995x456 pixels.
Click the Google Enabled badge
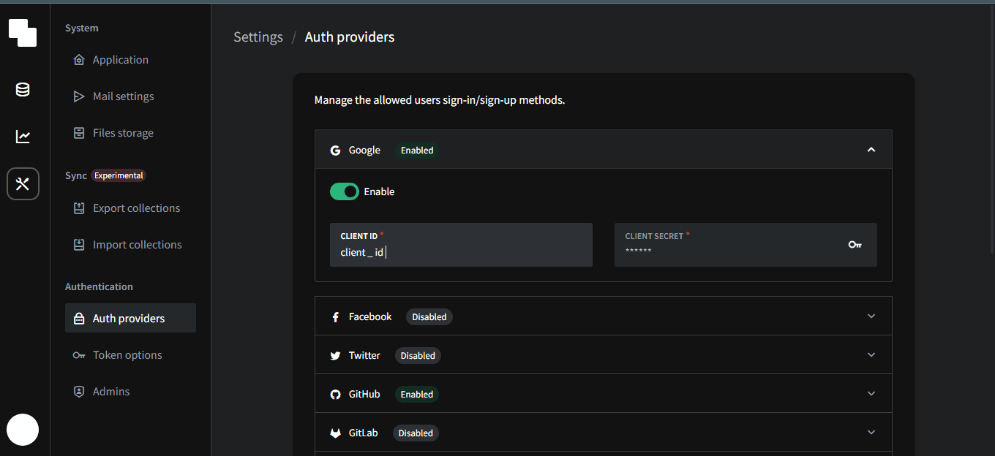[x=417, y=151]
